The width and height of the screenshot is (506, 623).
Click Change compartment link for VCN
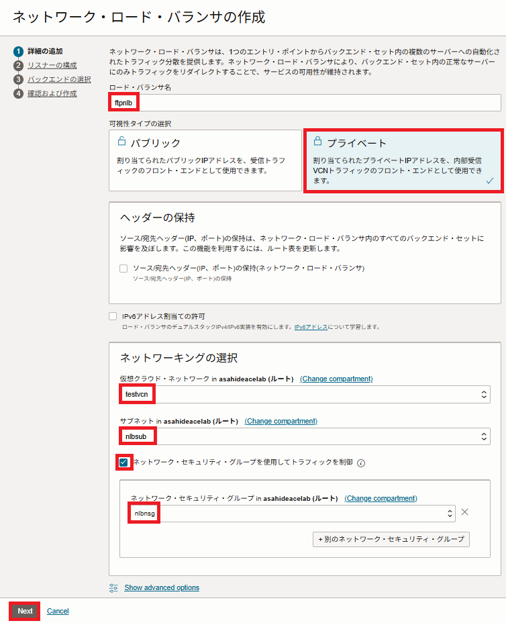coord(336,379)
